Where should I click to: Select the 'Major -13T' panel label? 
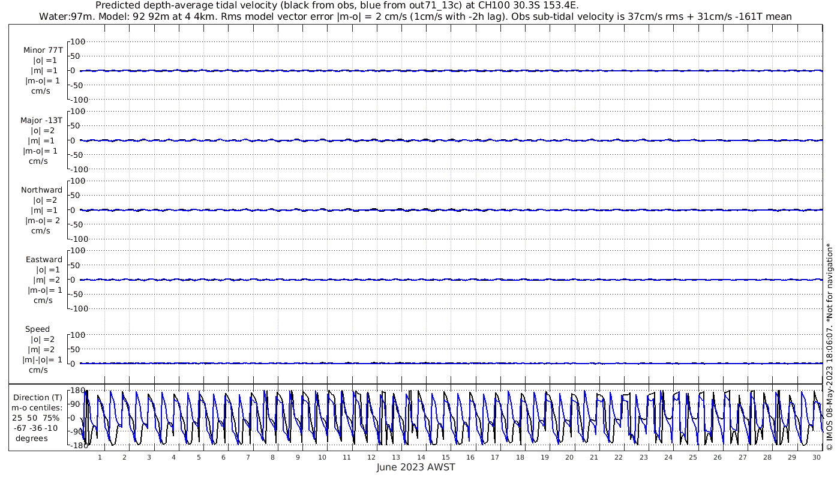[41, 121]
